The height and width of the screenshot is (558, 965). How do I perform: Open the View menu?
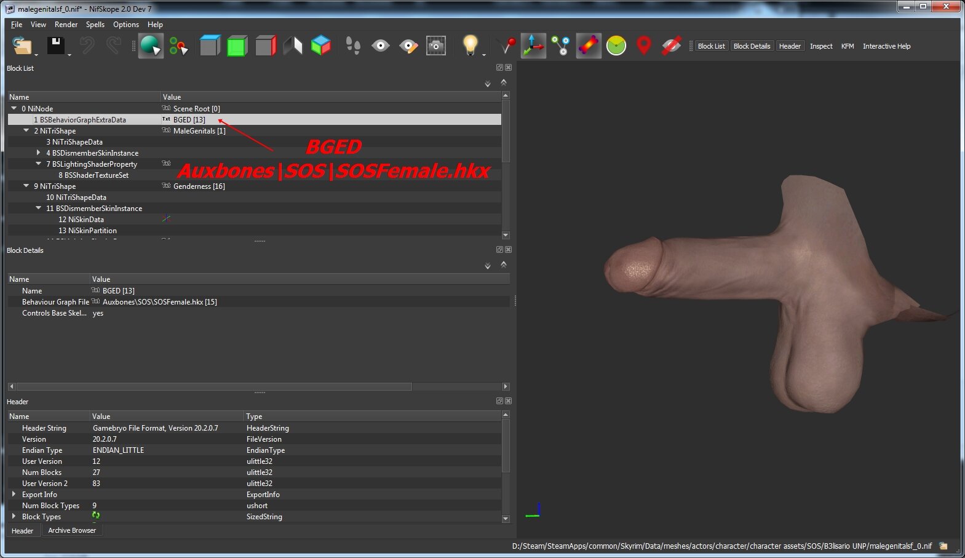pyautogui.click(x=38, y=25)
